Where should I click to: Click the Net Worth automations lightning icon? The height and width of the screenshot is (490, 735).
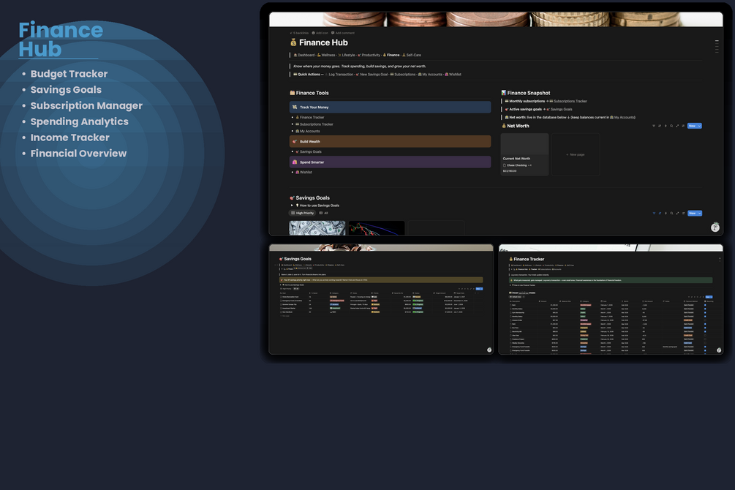pos(666,126)
